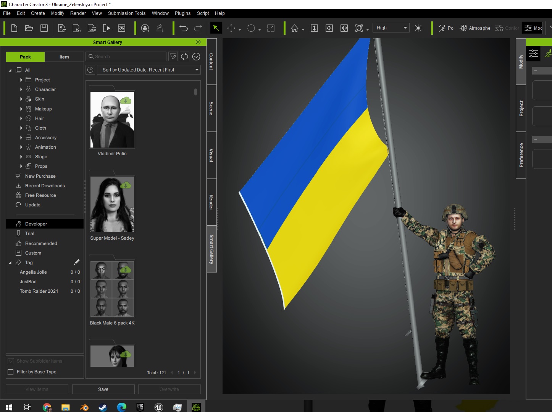
Task: Choose the rotate tool
Action: [x=251, y=28]
